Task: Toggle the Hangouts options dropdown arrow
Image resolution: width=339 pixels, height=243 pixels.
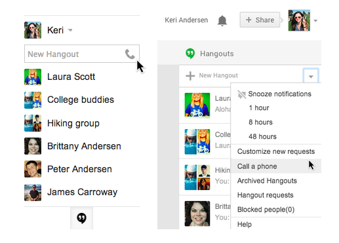Action: point(311,76)
